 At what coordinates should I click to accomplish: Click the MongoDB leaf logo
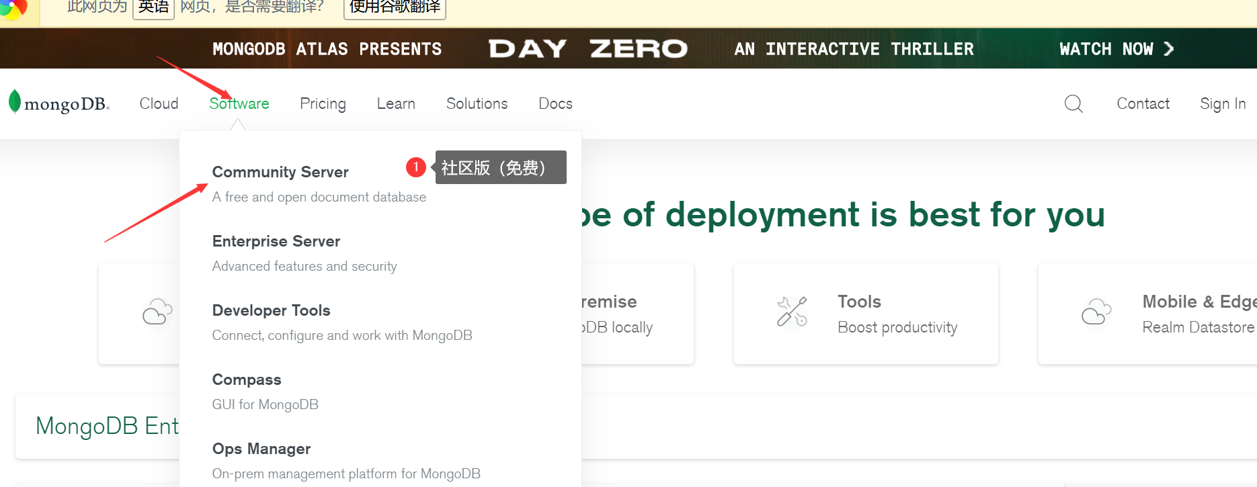pyautogui.click(x=58, y=103)
